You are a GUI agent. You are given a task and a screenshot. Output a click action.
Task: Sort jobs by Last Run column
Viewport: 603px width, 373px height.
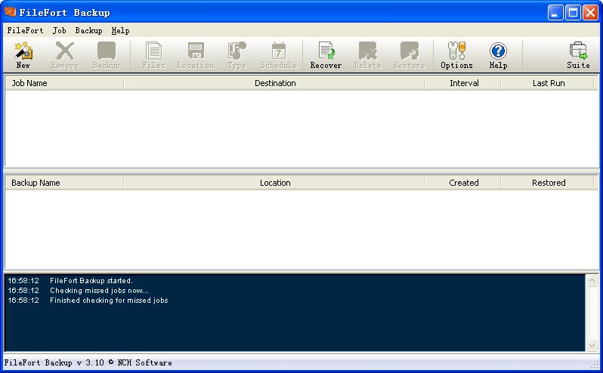click(548, 83)
